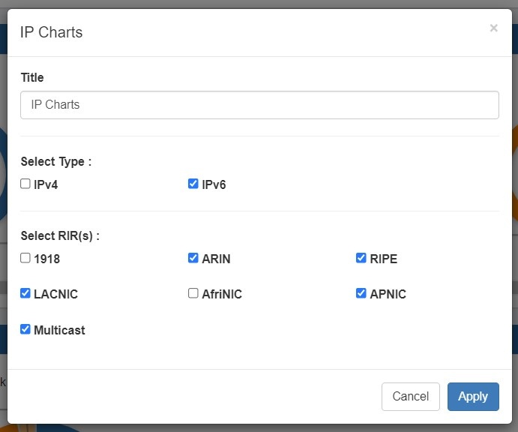Click the 'AfriNIC' label text
The height and width of the screenshot is (432, 518).
point(222,294)
